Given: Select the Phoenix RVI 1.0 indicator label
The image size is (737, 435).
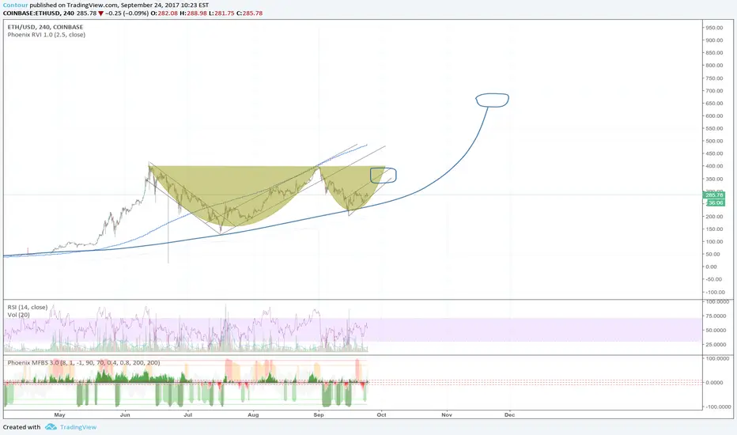Looking at the screenshot, I should [x=47, y=35].
